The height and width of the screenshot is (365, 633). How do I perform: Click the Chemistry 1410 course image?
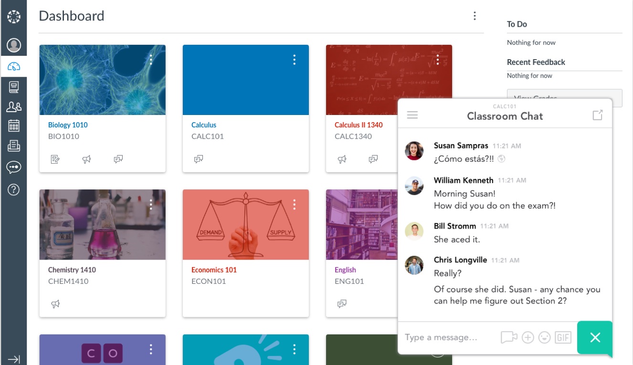pyautogui.click(x=103, y=225)
